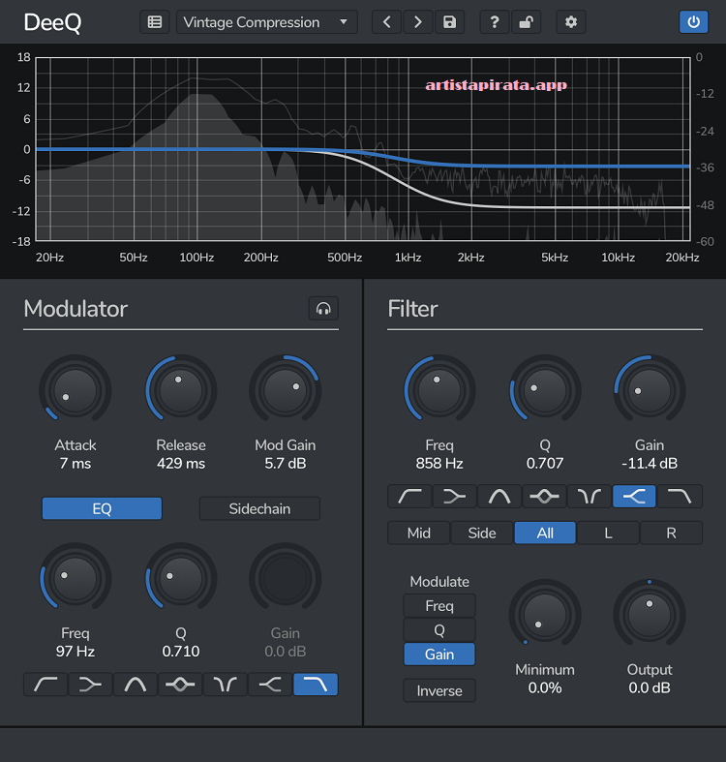
Task: Toggle Modulator headphones listen button
Action: coord(323,308)
